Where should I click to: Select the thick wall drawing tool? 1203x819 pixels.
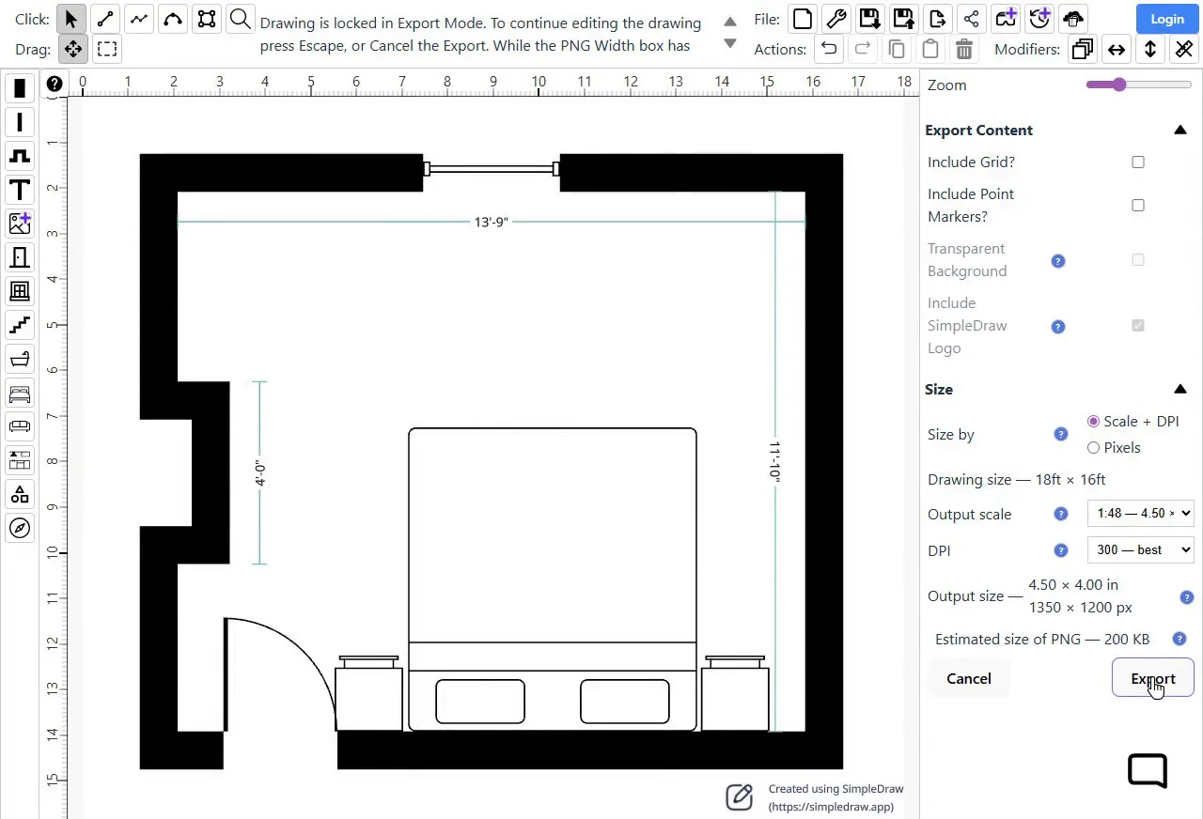coord(20,89)
